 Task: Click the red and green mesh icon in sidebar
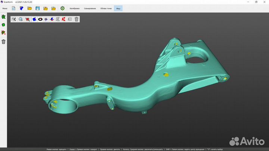(x=4, y=33)
